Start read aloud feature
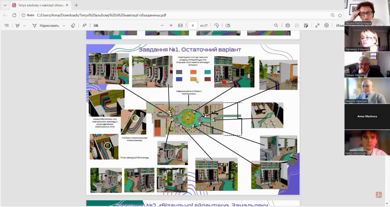 click(85, 26)
